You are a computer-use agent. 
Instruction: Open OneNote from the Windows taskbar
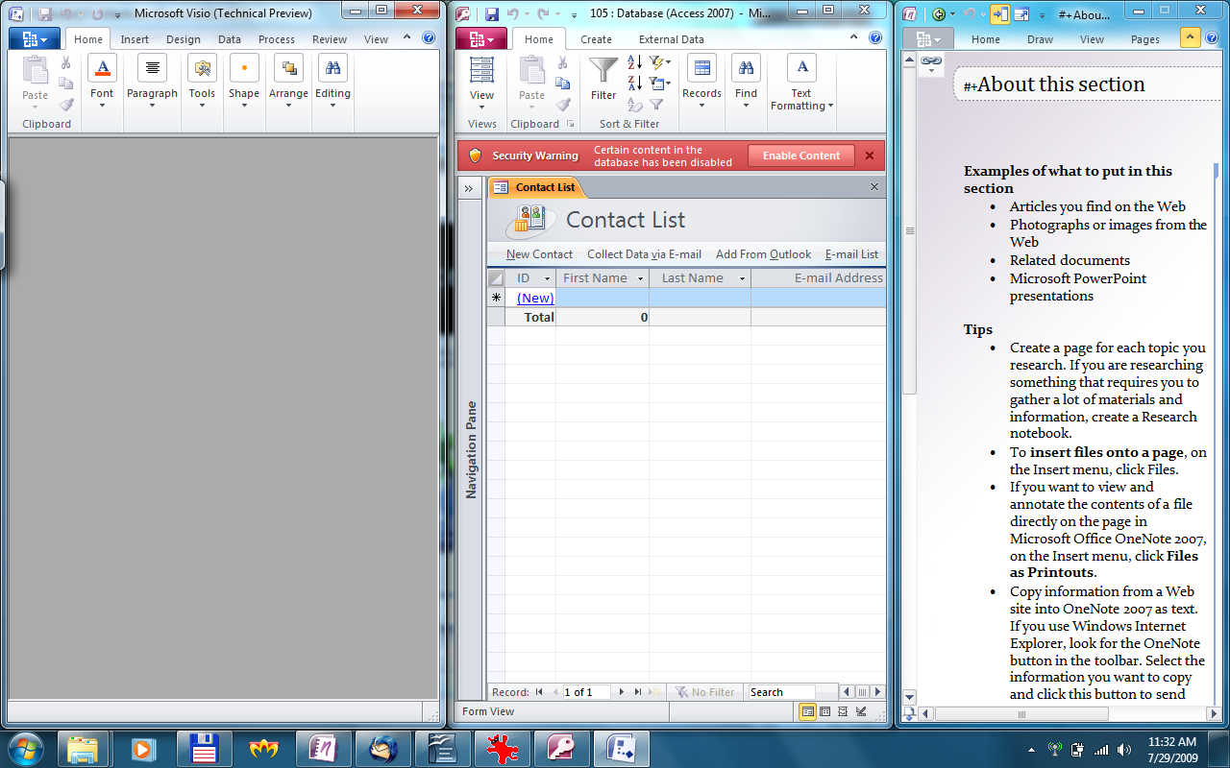324,748
